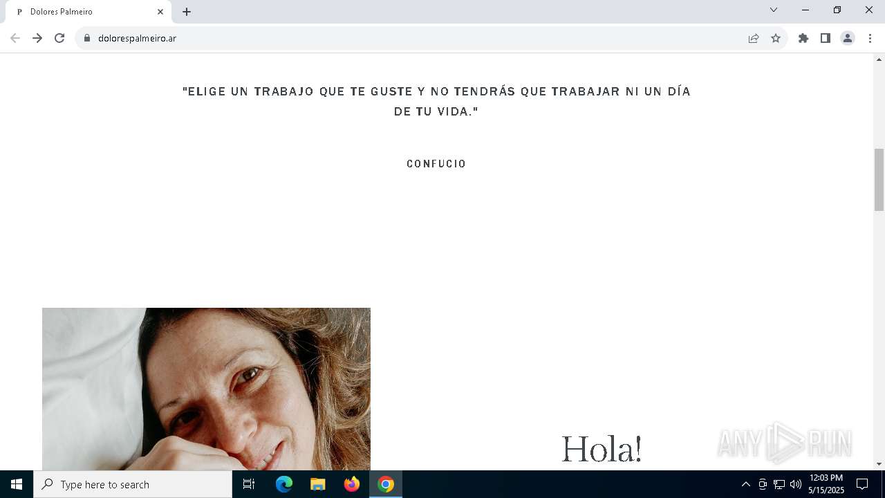Click the system tray meet-now icon
Screen dimensions: 885x498
coord(763,484)
